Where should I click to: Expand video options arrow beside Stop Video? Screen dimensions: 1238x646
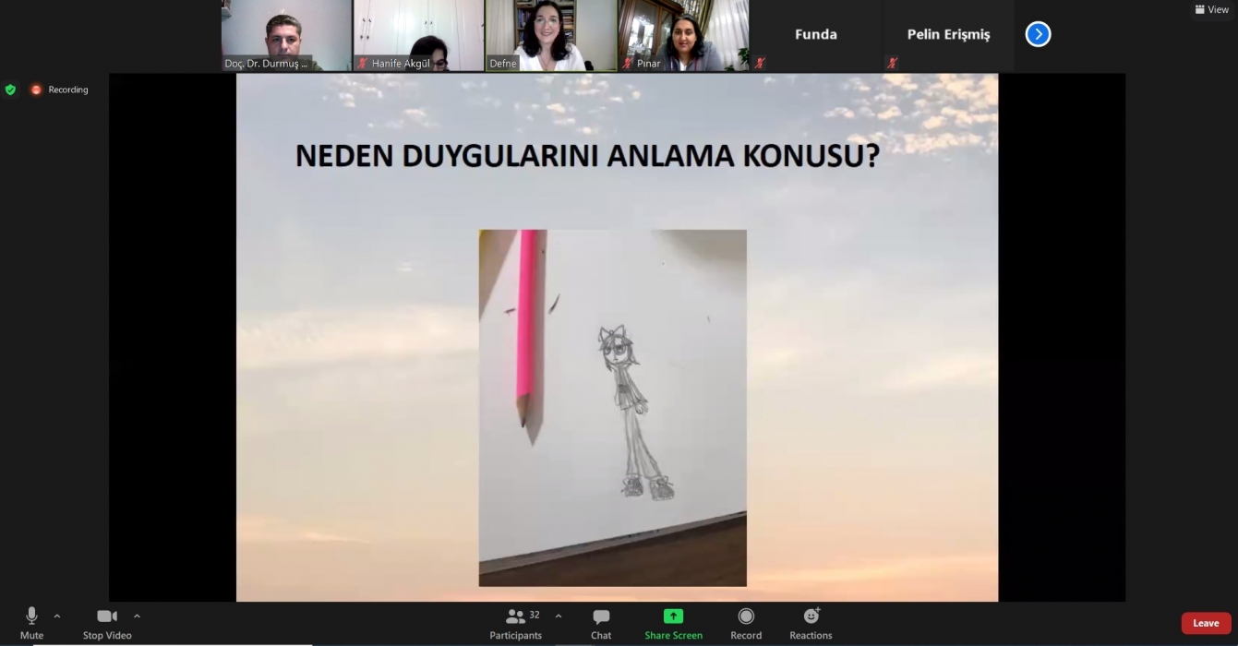(x=137, y=616)
